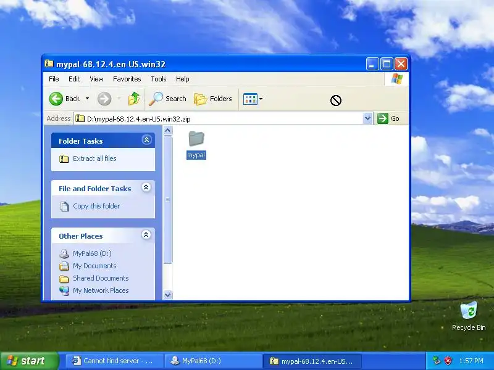Viewport: 494px width, 370px height.
Task: Open My Network Places link
Action: tap(101, 290)
